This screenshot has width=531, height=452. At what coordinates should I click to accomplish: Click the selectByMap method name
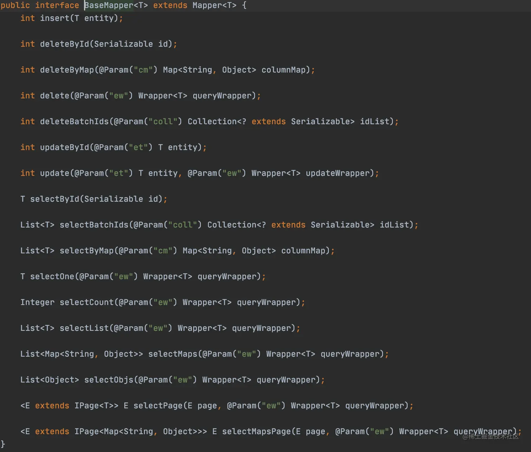coord(87,251)
